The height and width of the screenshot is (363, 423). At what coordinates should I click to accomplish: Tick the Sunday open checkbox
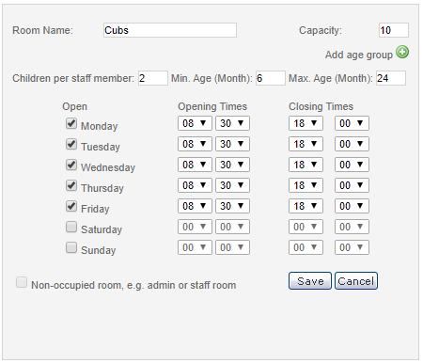(71, 247)
